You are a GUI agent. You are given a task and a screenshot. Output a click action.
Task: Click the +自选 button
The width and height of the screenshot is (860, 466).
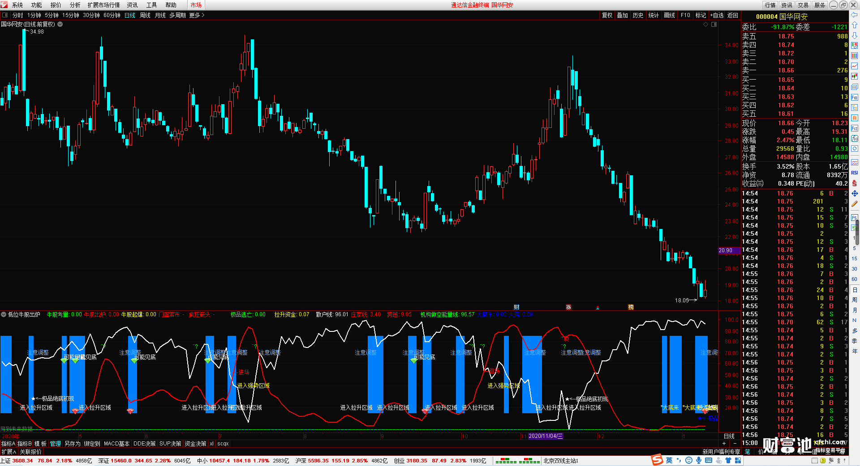[717, 15]
